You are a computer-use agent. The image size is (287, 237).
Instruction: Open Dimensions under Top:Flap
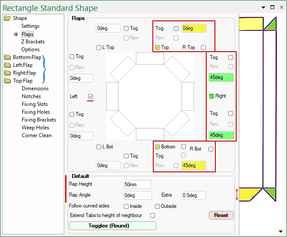pyautogui.click(x=35, y=89)
